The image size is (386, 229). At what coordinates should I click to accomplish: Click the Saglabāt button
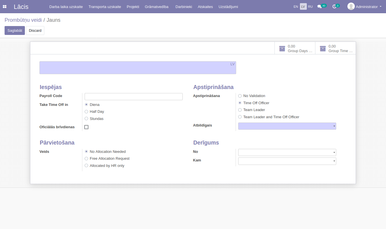coord(15,31)
